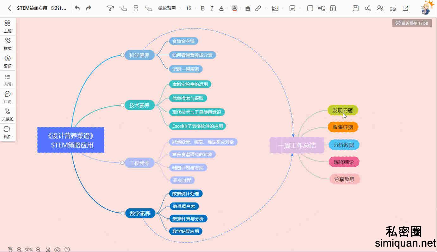Open the font size 16 dropdown
The width and height of the screenshot is (437, 252).
pos(191,8)
